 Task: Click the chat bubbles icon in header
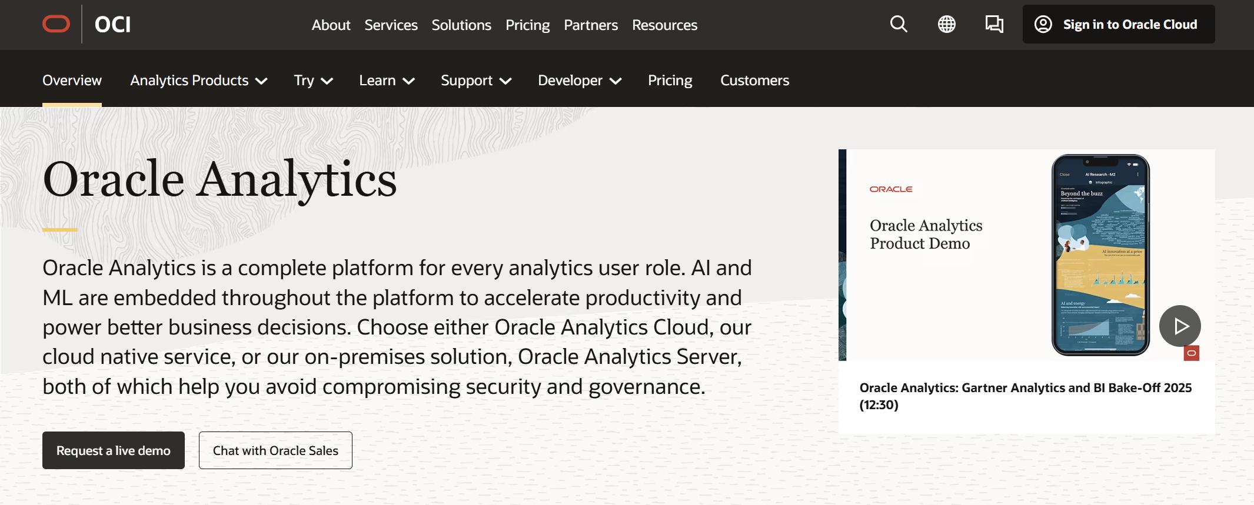994,24
